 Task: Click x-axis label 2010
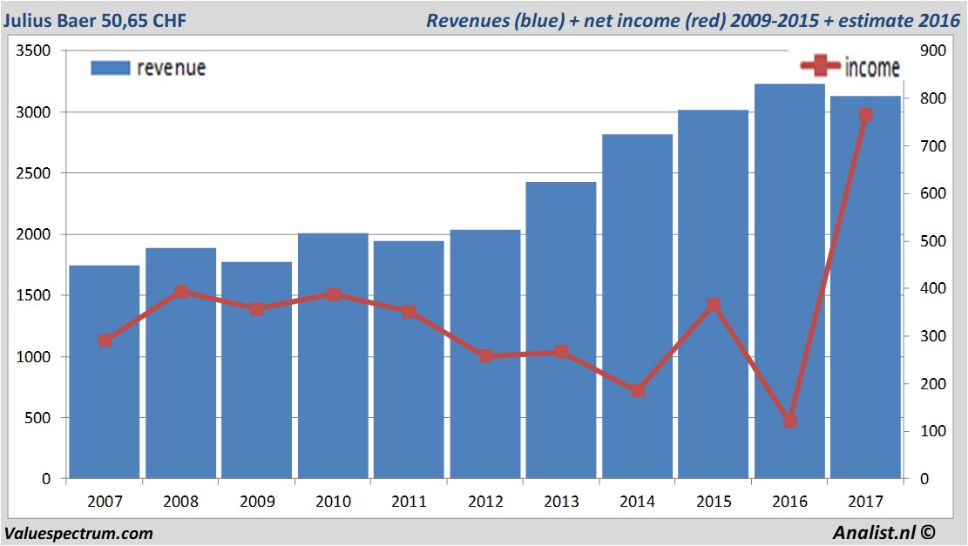(x=334, y=502)
